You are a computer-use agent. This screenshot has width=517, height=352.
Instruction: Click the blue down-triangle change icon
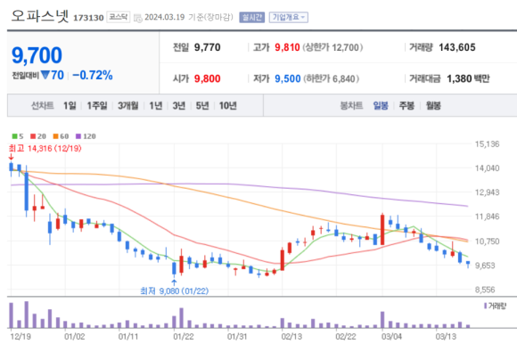(x=45, y=75)
